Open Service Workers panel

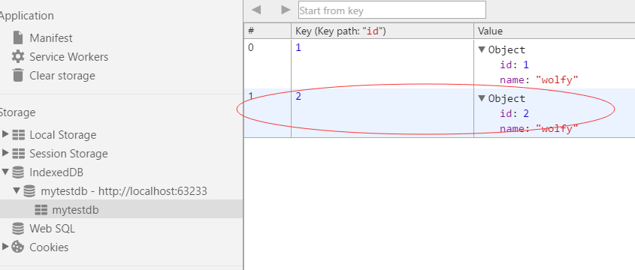tap(69, 57)
